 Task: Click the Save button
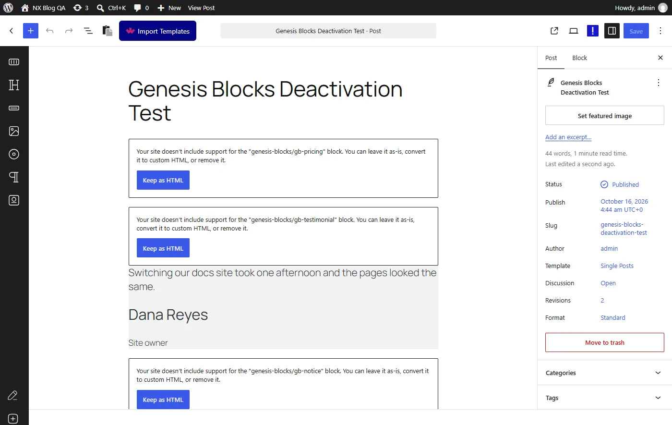636,31
